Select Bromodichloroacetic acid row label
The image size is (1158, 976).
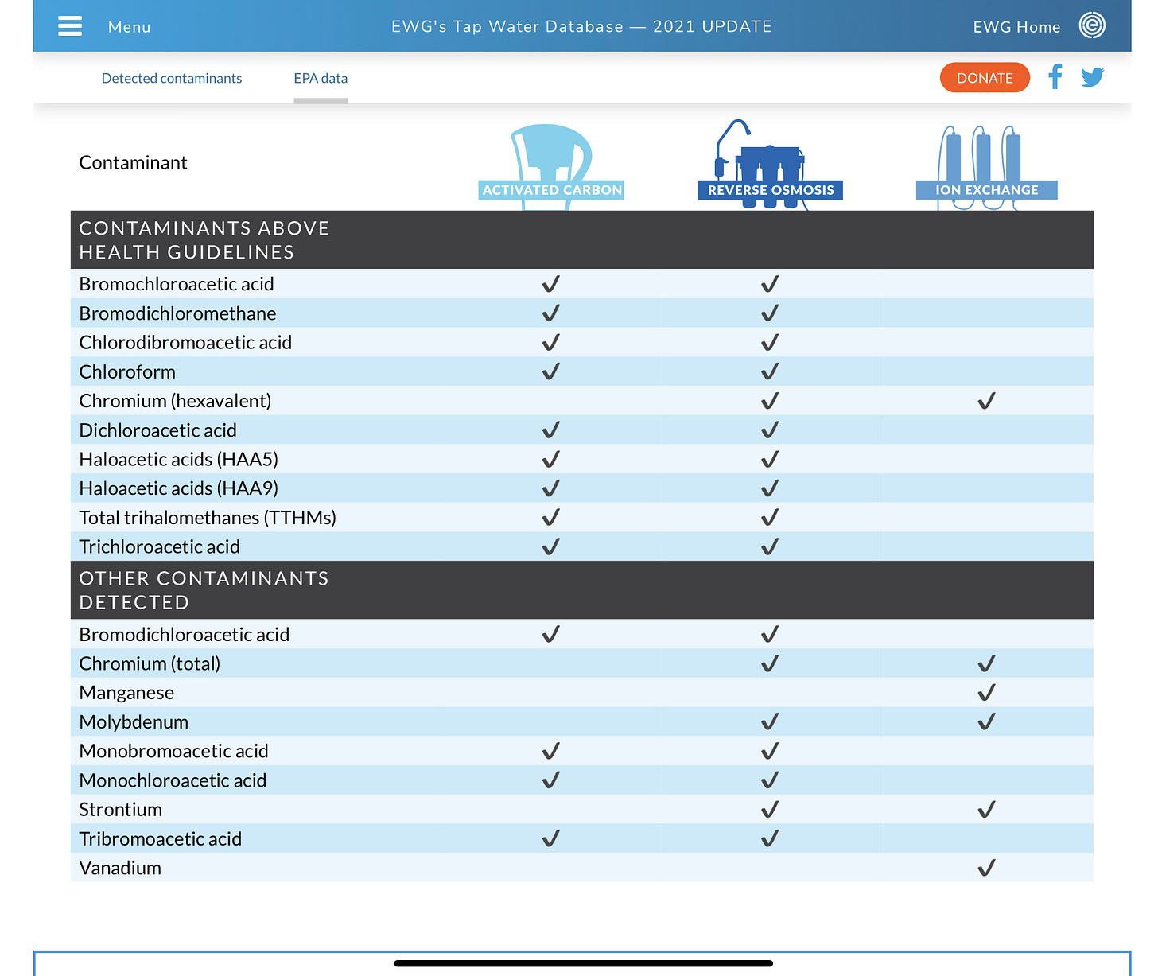pos(184,635)
